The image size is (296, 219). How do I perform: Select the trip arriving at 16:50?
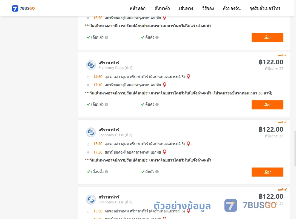coord(267,38)
